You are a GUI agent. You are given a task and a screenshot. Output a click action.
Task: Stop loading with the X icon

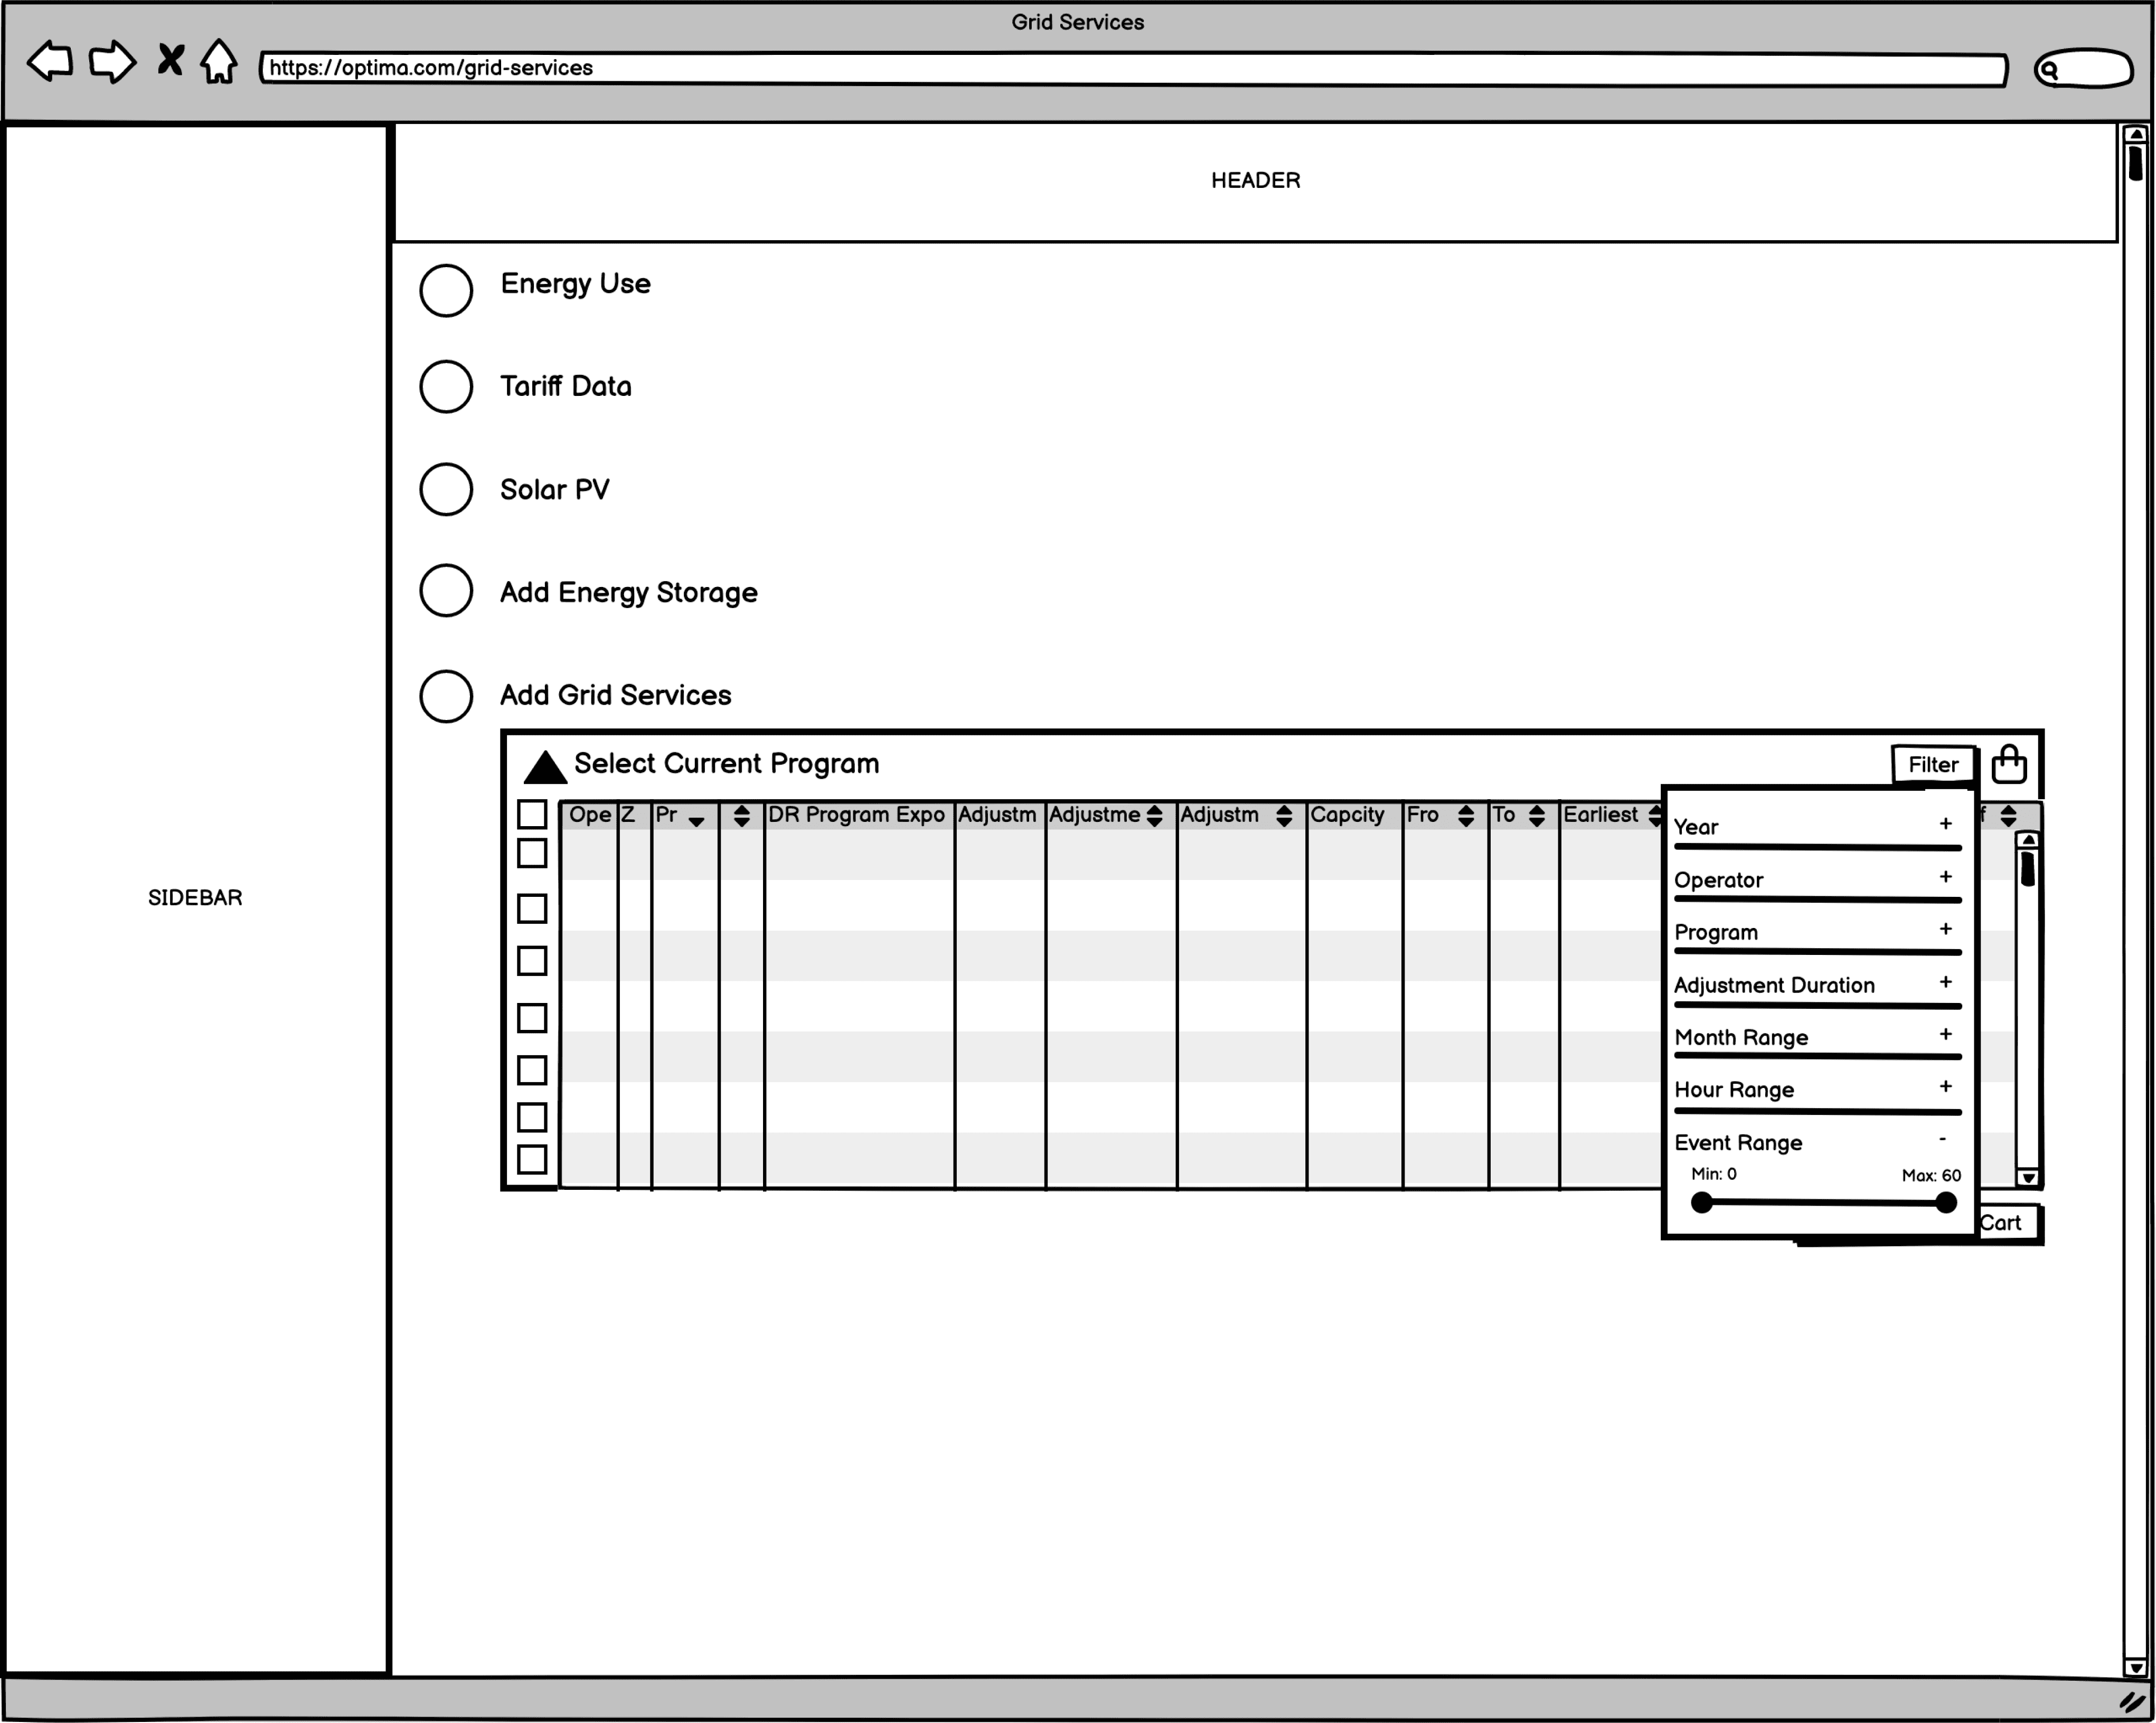[171, 60]
